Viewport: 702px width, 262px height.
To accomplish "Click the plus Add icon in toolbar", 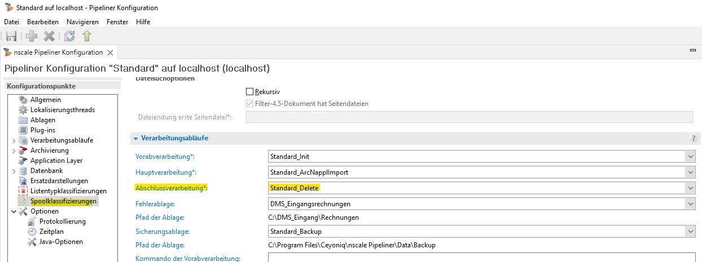I will [x=32, y=36].
